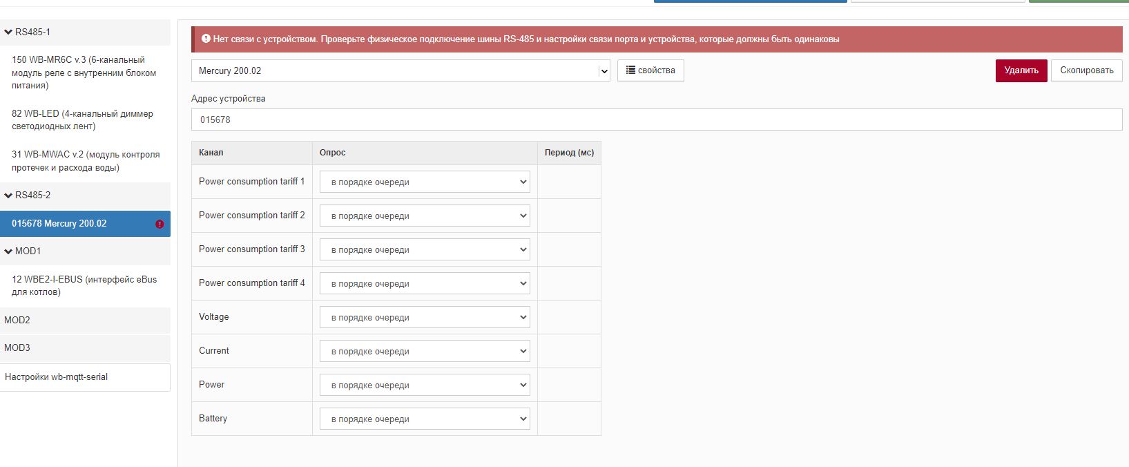Click the Нет связи с устройством error message
Viewport: 1129px width, 467px height.
tap(526, 39)
